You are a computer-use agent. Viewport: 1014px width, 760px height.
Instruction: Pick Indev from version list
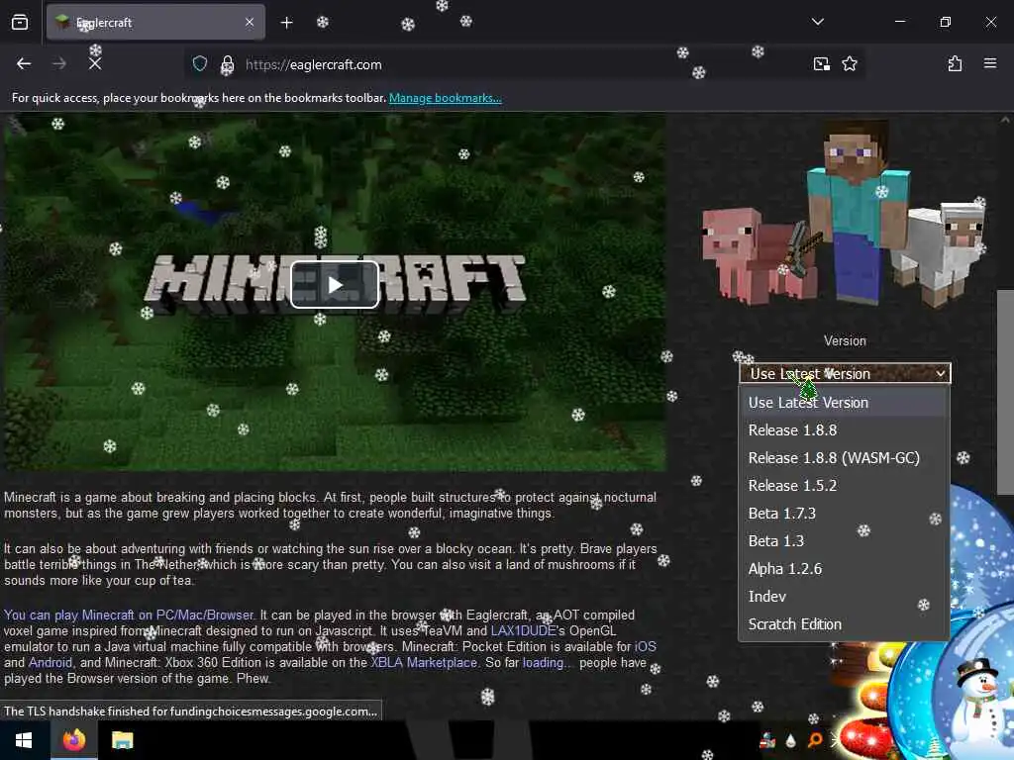844,597
